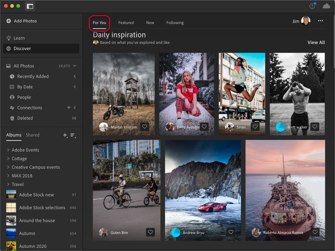This screenshot has width=335, height=251.
Task: Like the Roberto Almarza Ramos shipwreck photo
Action: pos(315,232)
